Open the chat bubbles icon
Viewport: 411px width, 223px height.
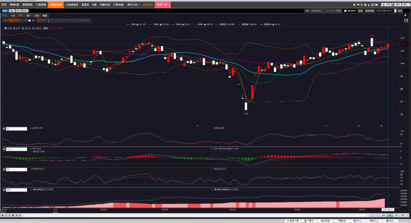click(x=365, y=4)
